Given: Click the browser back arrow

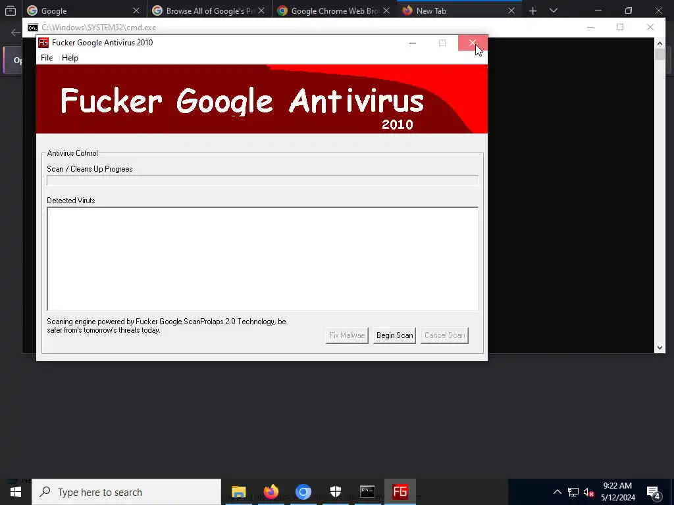Looking at the screenshot, I should click(x=16, y=32).
